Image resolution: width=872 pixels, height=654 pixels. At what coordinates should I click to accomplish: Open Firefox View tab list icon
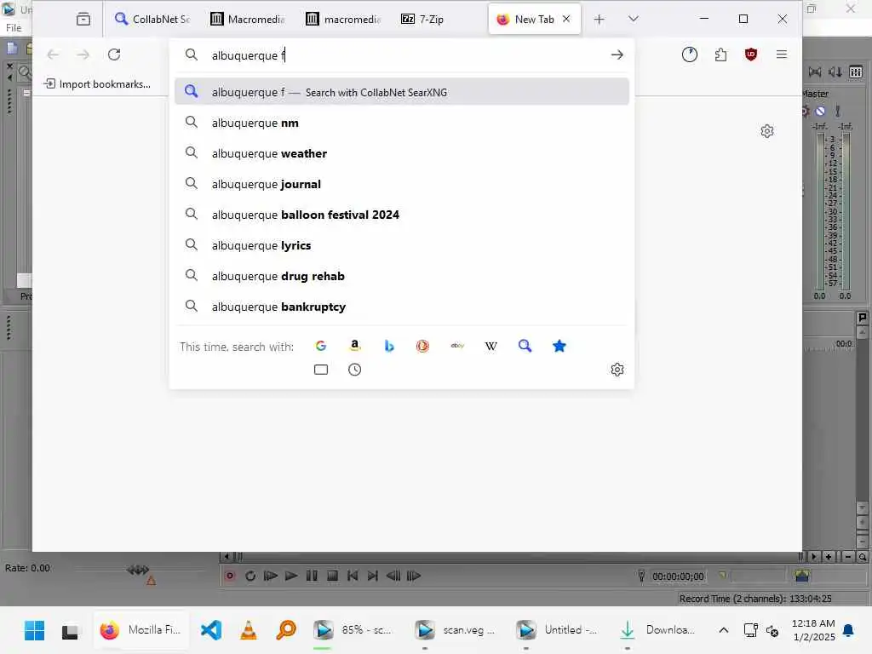click(83, 20)
